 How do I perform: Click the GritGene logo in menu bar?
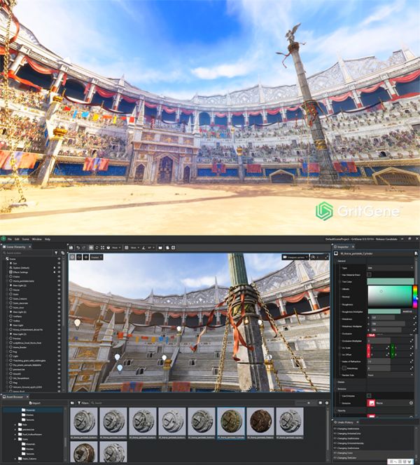coord(3,239)
